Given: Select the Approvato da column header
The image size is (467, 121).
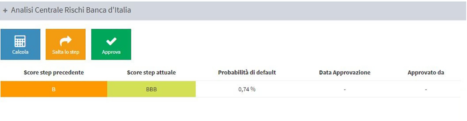Looking at the screenshot, I should point(426,73).
